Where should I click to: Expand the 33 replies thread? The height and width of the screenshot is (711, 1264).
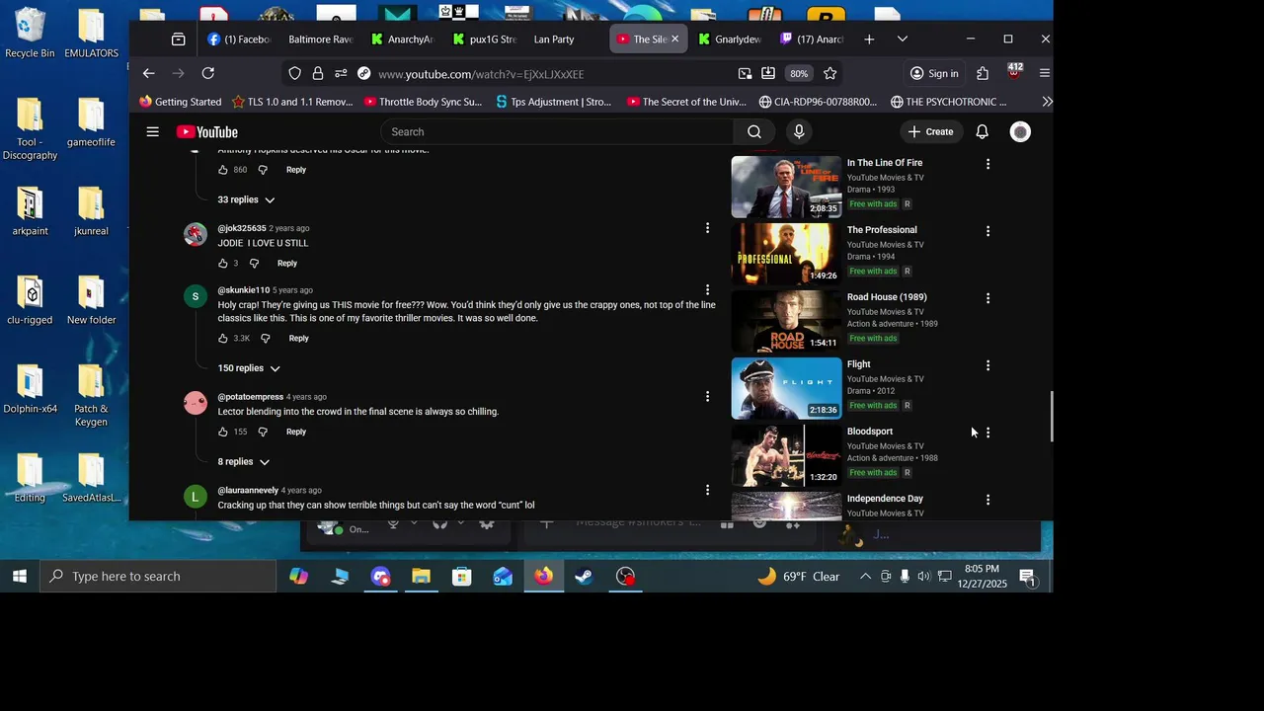coord(247,199)
